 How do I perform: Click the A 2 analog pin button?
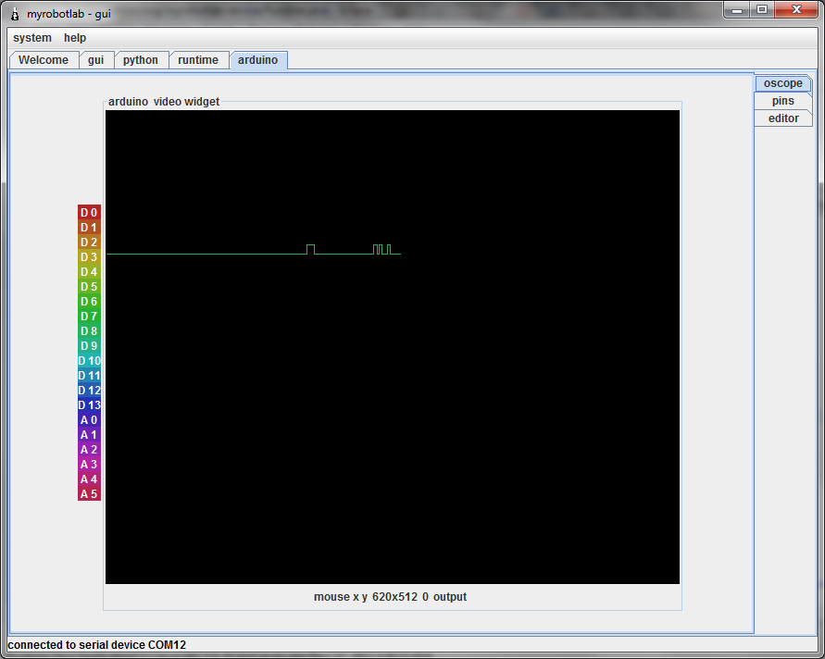[x=89, y=450]
